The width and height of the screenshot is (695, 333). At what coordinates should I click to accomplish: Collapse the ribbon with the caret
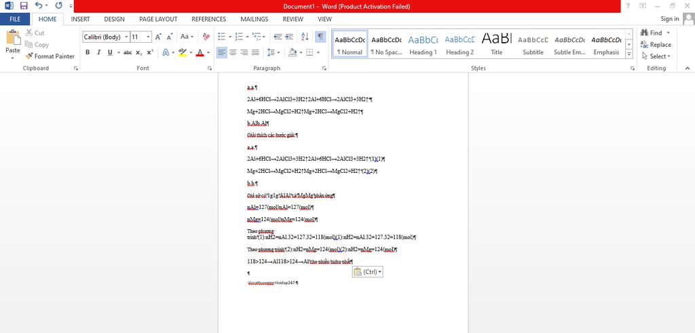688,68
